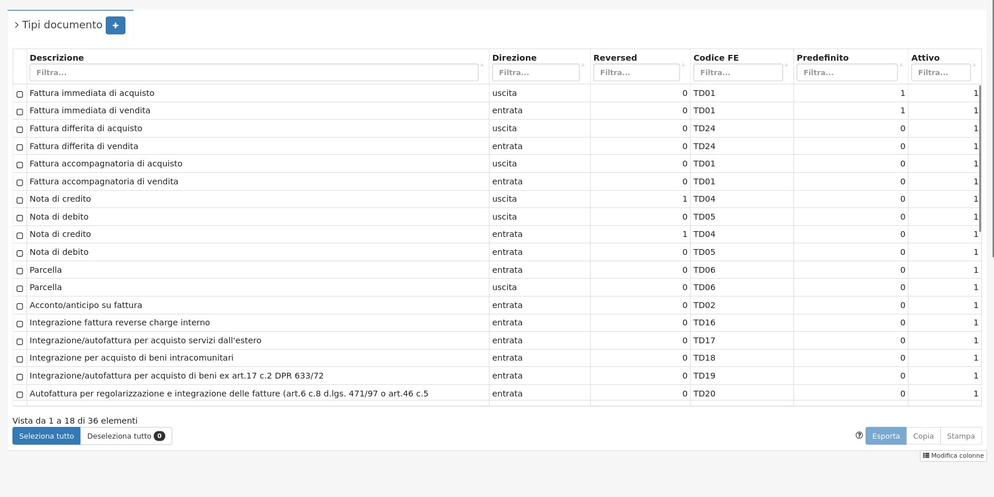Sort by Codice FE column arrows
Image resolution: width=994 pixels, height=497 pixels.
pos(787,65)
